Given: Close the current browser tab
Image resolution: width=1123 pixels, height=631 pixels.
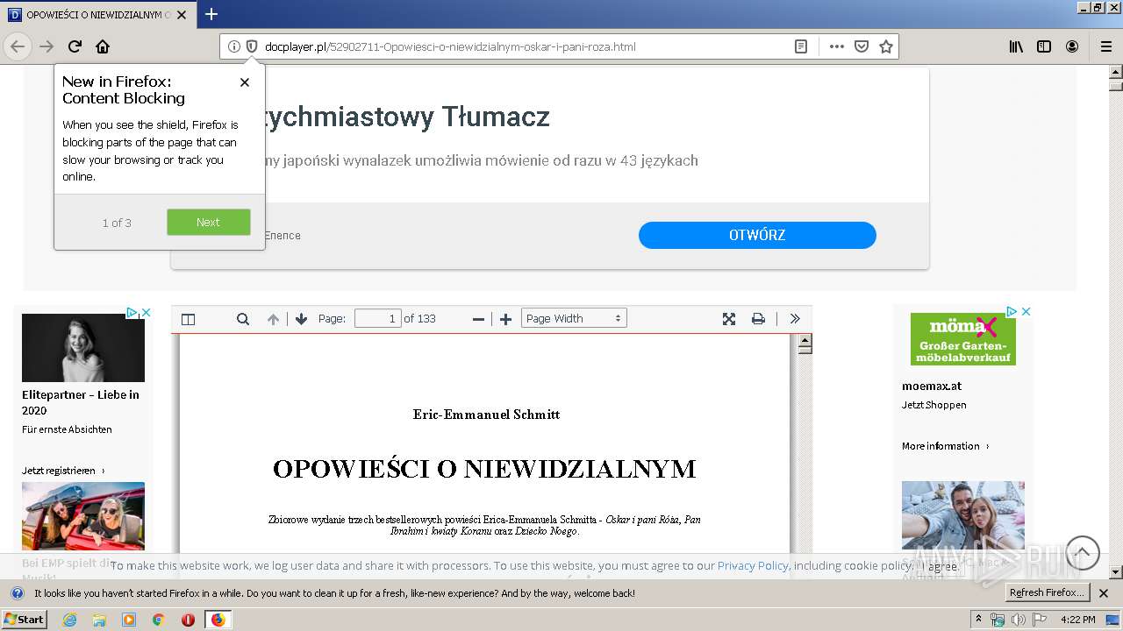Looking at the screenshot, I should tap(182, 15).
